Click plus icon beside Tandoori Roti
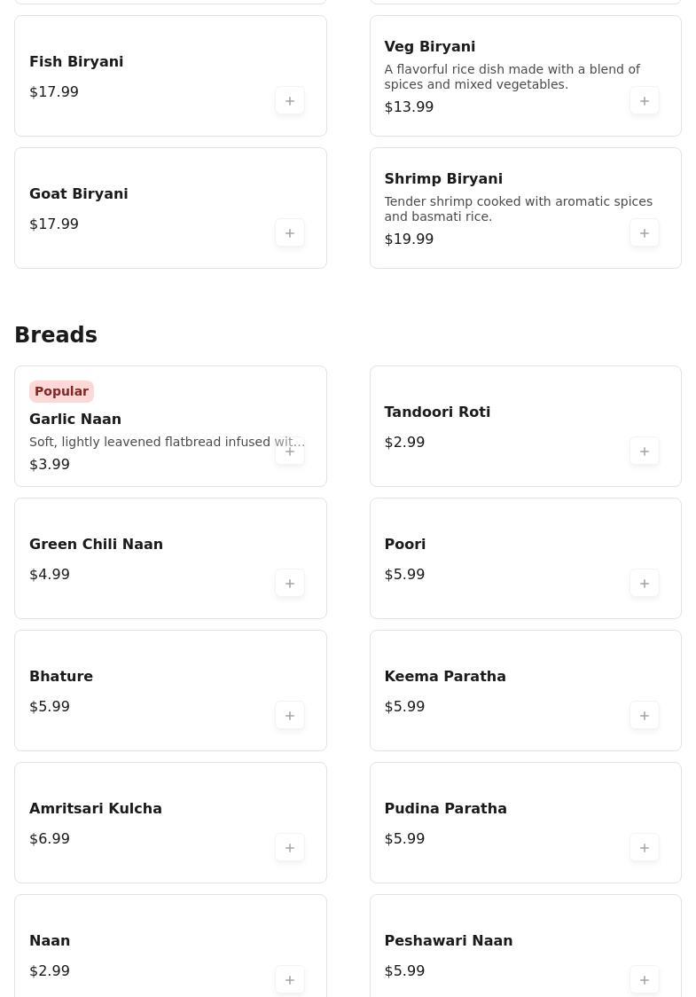The width and height of the screenshot is (696, 997). (x=645, y=451)
